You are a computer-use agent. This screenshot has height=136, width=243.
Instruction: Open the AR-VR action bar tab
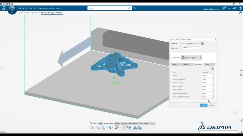coord(135,123)
